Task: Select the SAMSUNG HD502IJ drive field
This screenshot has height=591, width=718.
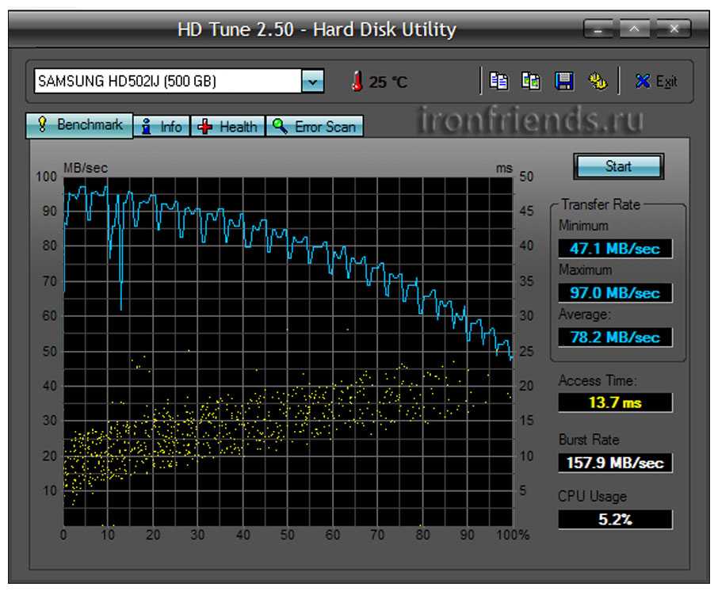Action: tap(167, 81)
